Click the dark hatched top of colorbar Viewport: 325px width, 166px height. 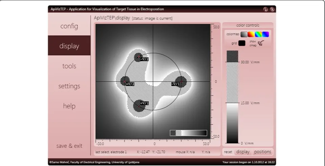232,56
